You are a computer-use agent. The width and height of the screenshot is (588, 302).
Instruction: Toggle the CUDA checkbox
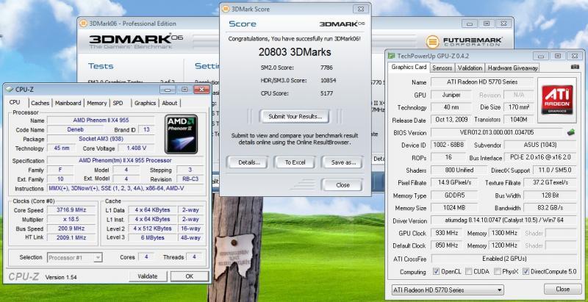click(468, 271)
